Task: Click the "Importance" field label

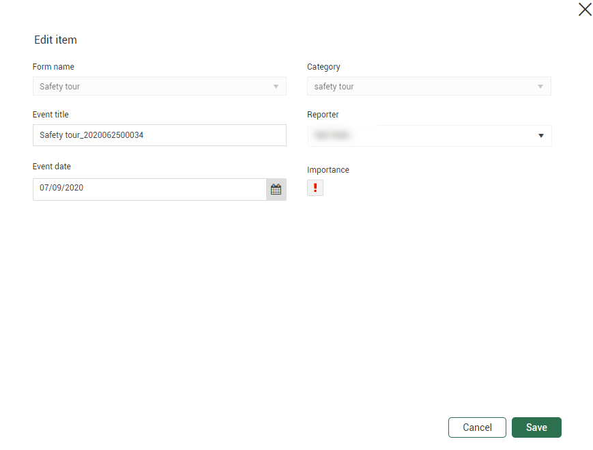Action: click(328, 170)
